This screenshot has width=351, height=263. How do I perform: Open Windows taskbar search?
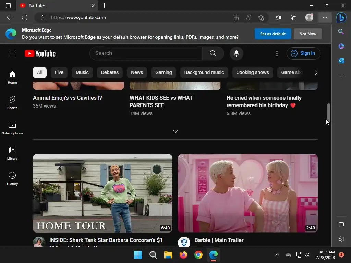tap(153, 255)
